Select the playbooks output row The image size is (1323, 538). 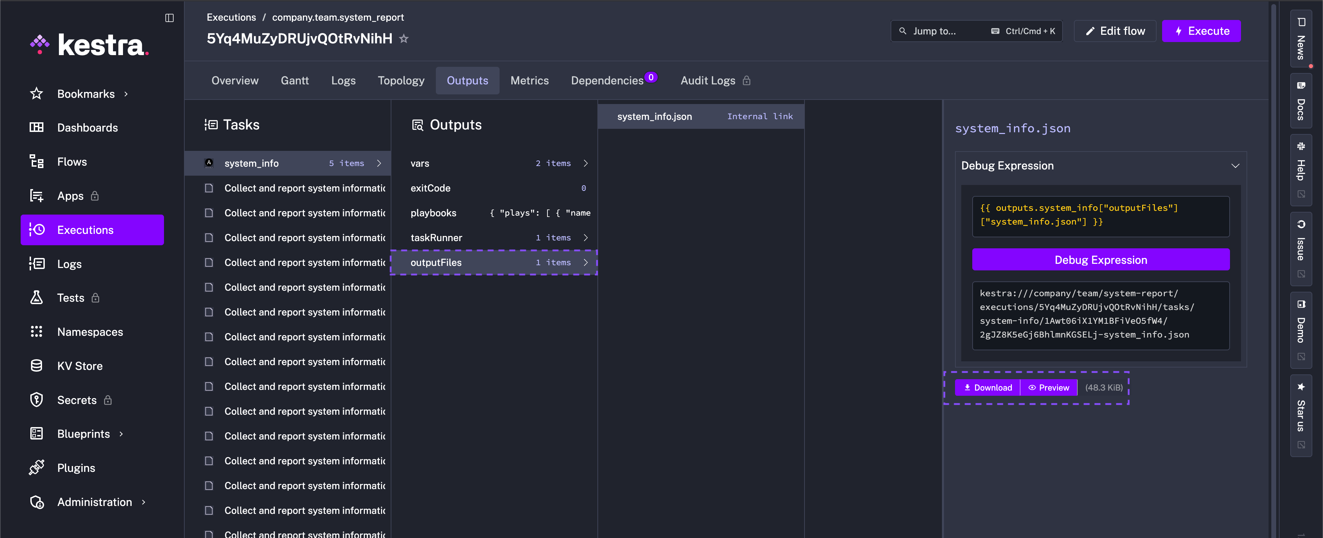pyautogui.click(x=494, y=213)
